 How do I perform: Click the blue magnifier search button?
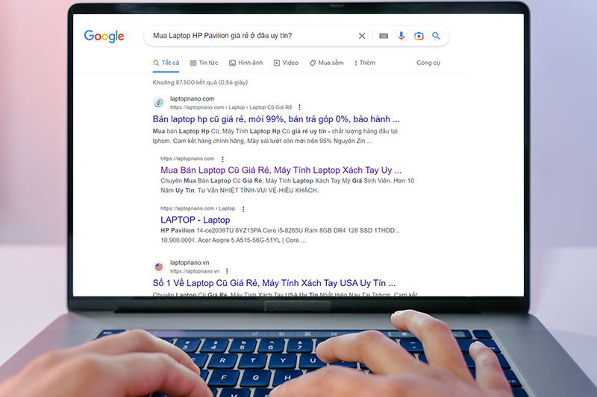point(436,36)
